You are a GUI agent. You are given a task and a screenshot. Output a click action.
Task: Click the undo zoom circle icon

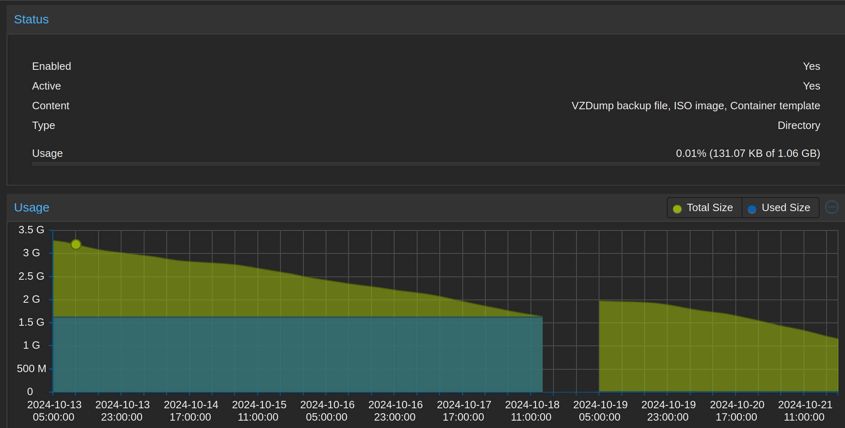[x=832, y=207]
